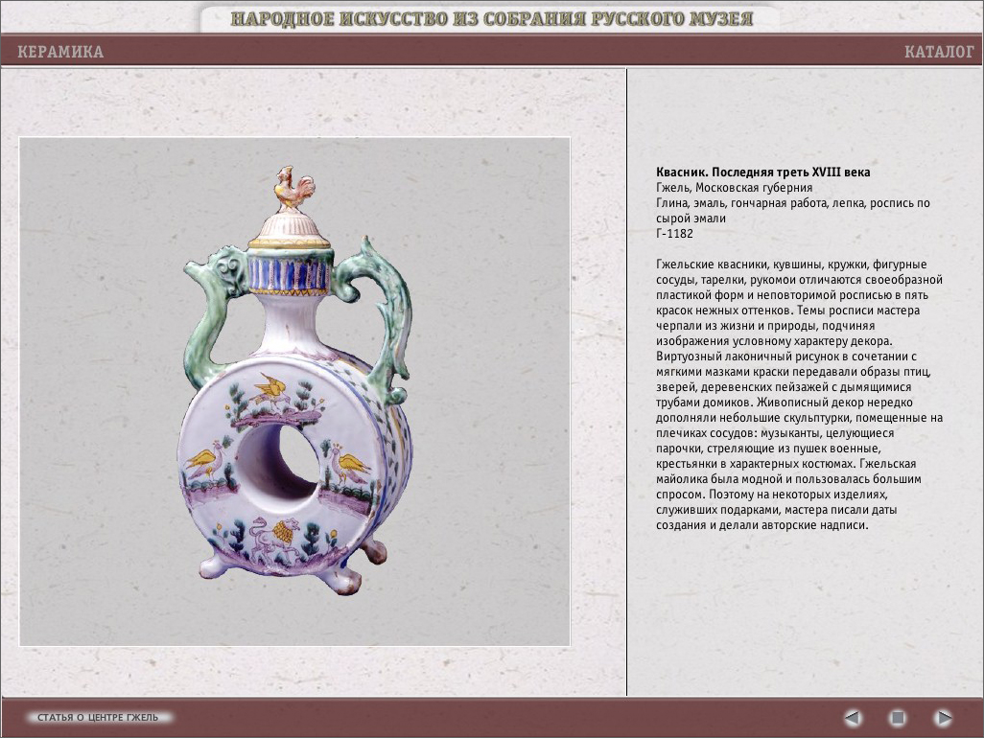The image size is (984, 738).
Task: Go to the previous item with left arrow
Action: tap(853, 717)
